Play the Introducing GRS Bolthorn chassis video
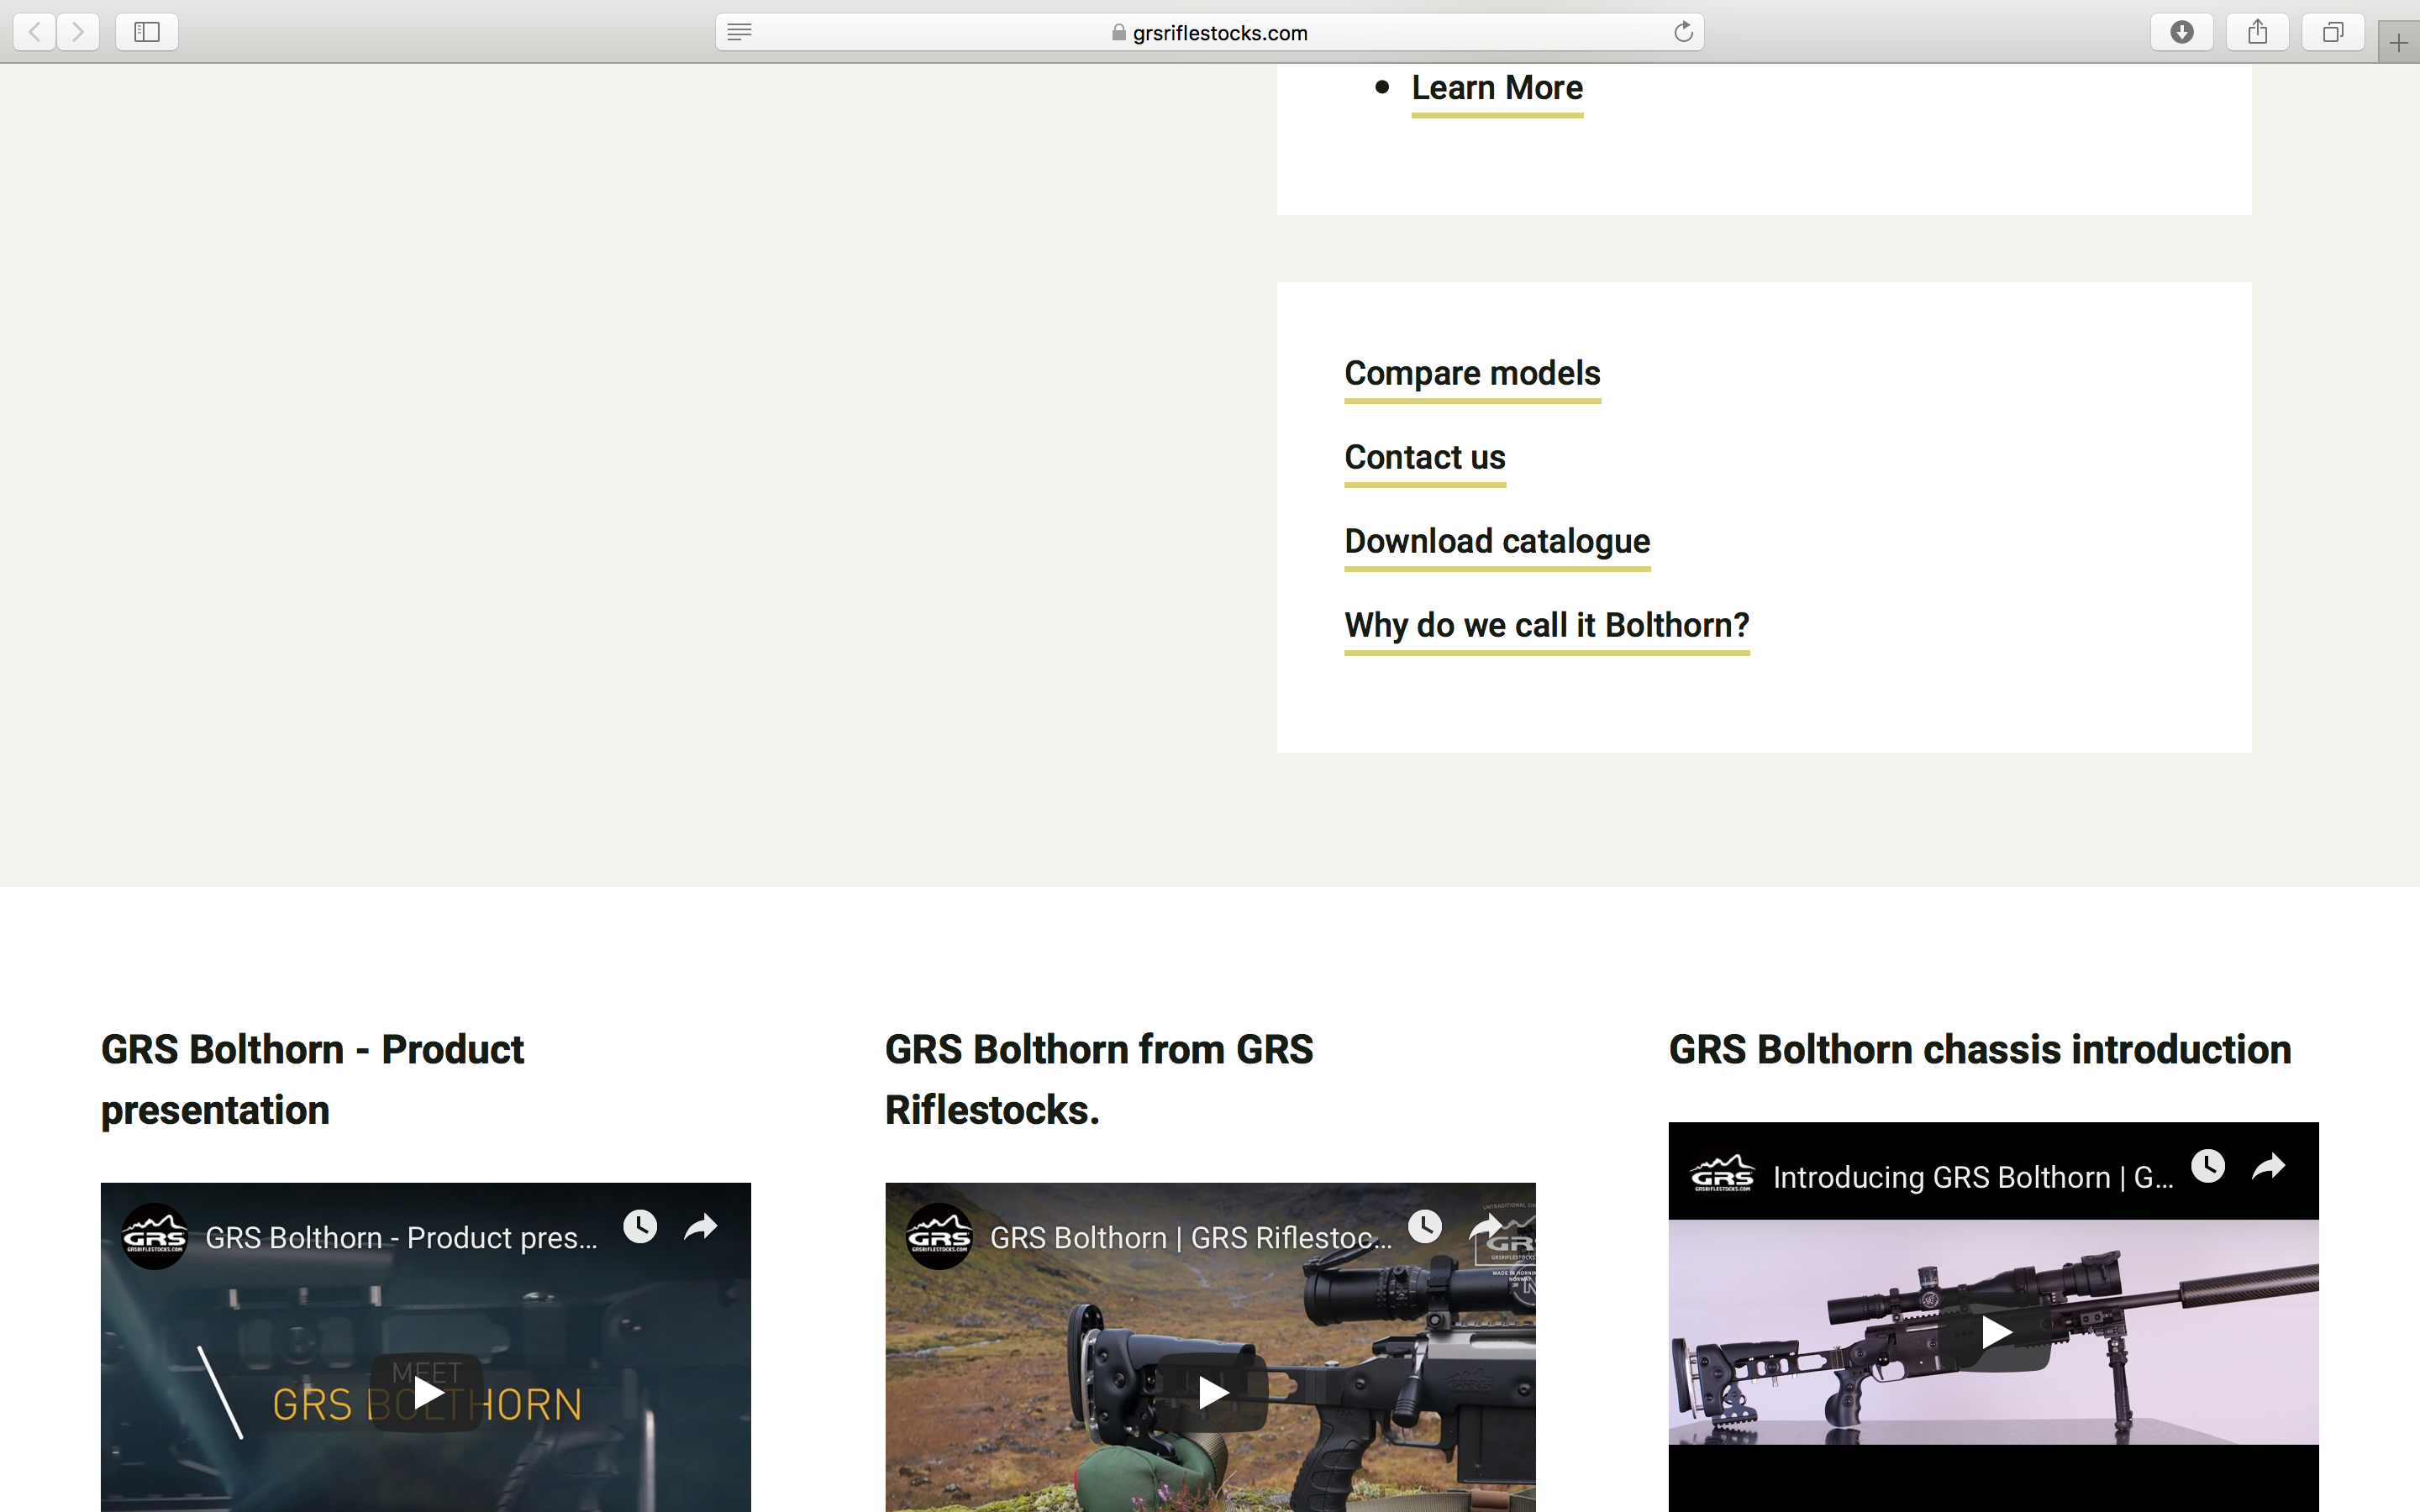This screenshot has height=1512, width=2420. [1995, 1332]
